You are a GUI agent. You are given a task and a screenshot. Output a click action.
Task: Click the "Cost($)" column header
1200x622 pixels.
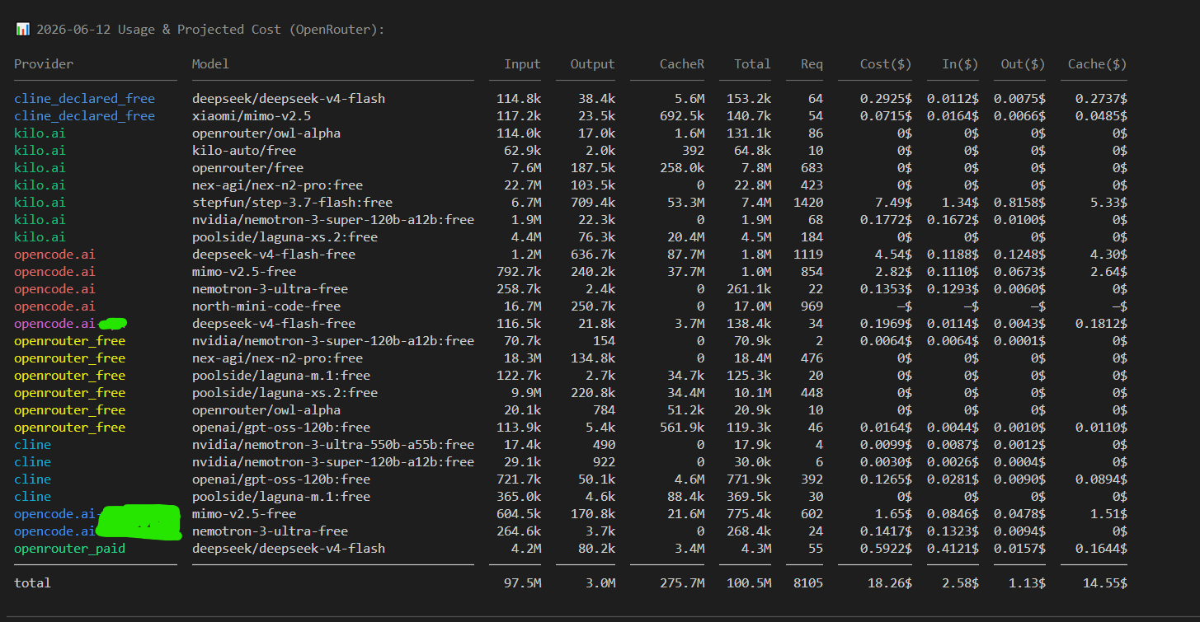[886, 64]
